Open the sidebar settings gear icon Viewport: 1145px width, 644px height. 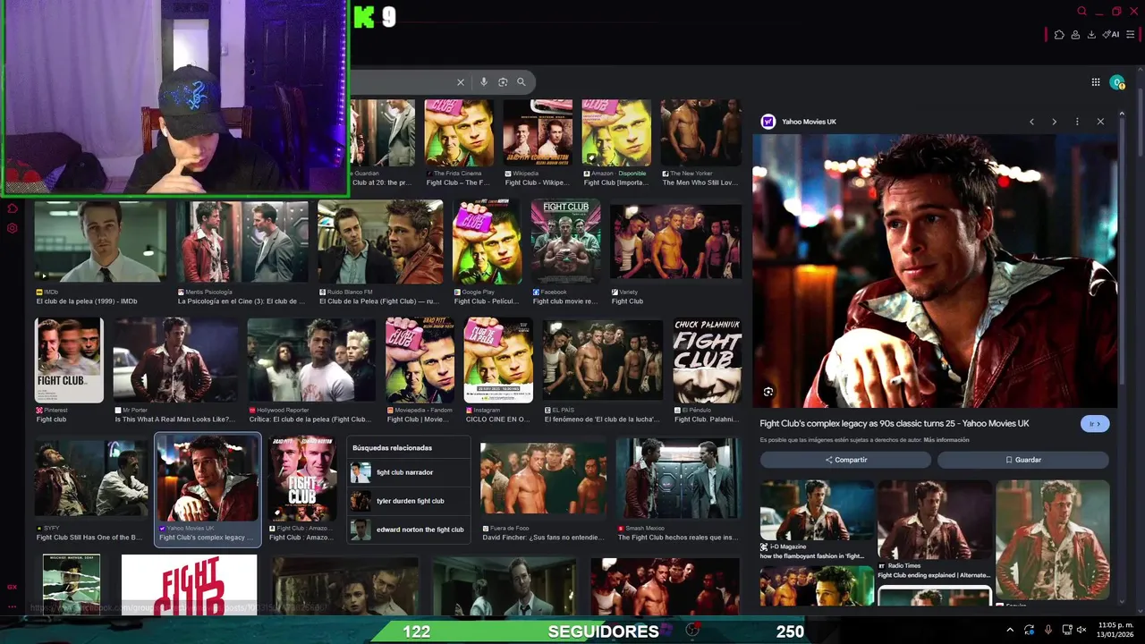(x=13, y=228)
